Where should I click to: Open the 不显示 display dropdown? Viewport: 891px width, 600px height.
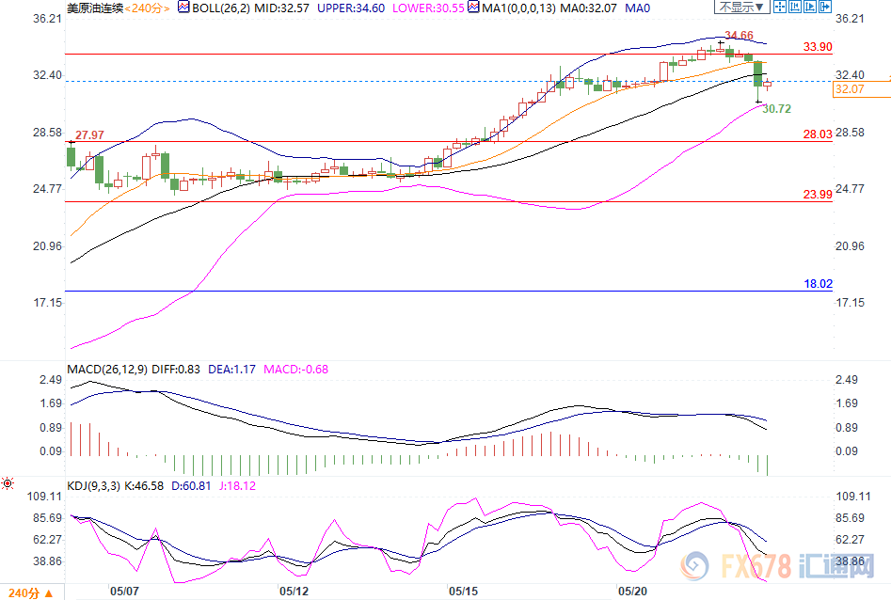tap(742, 7)
